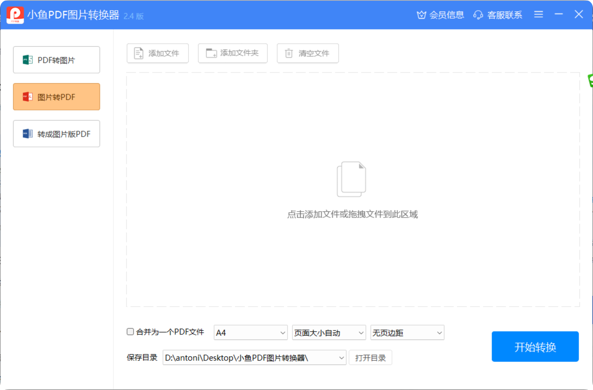Click the 开始转换 button
The image size is (593, 390).
[535, 347]
